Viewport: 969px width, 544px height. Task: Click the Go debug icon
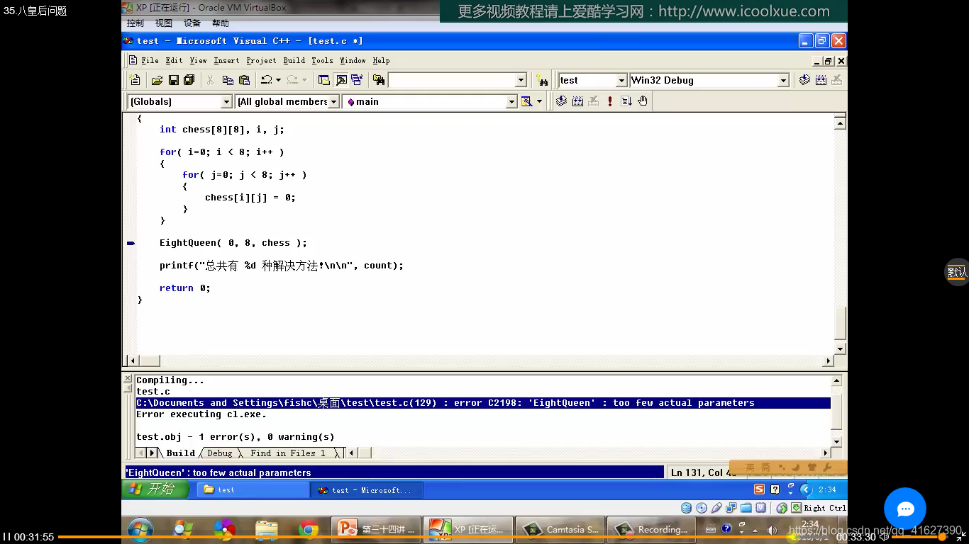pos(626,101)
